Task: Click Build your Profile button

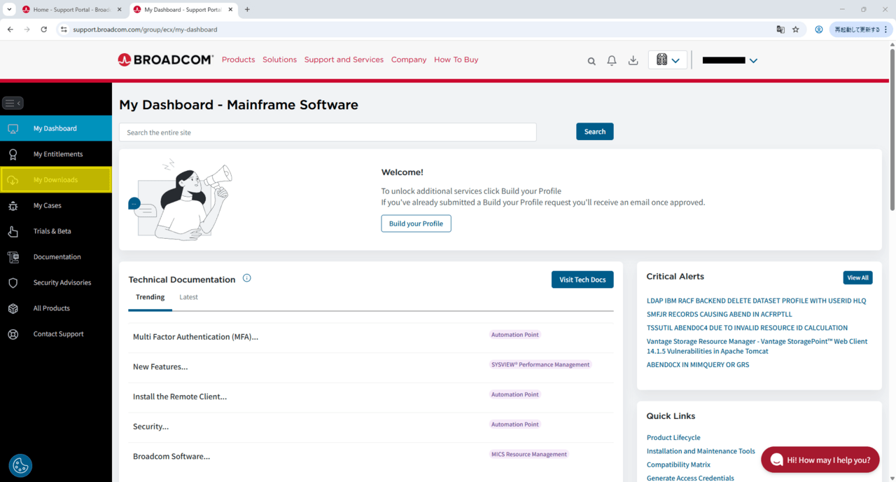Action: [416, 223]
